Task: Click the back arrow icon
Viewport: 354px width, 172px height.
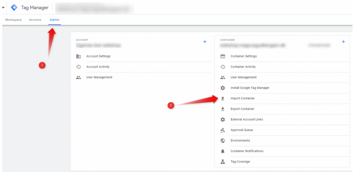Action: tap(3, 7)
